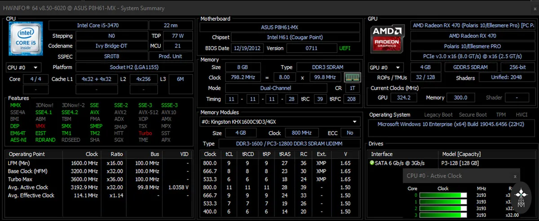Click the PCIe v3.0 x16 bus field
Image resolution: width=539 pixels, height=221 pixels.
tap(473, 56)
